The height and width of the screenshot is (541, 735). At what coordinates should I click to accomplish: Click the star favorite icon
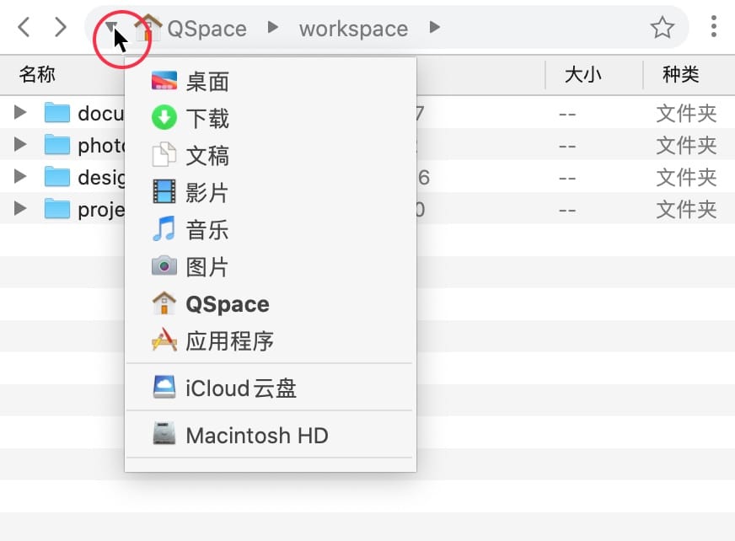point(663,28)
